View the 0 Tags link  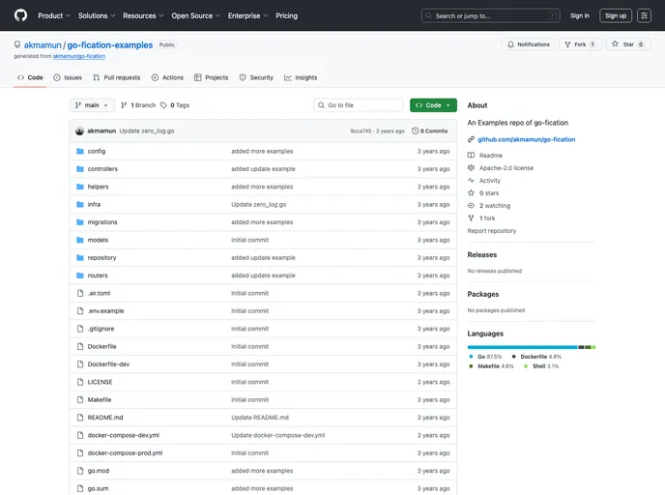tap(175, 105)
